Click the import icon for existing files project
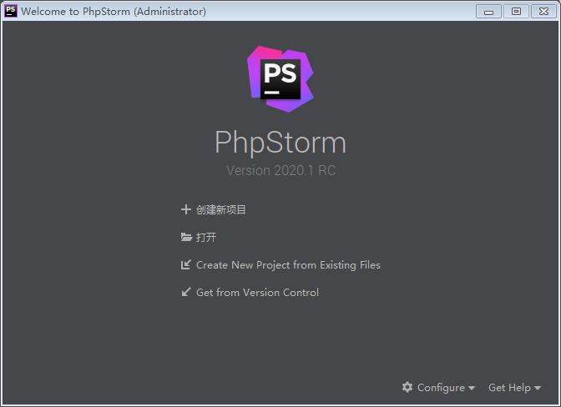Image resolution: width=561 pixels, height=407 pixels. (186, 265)
